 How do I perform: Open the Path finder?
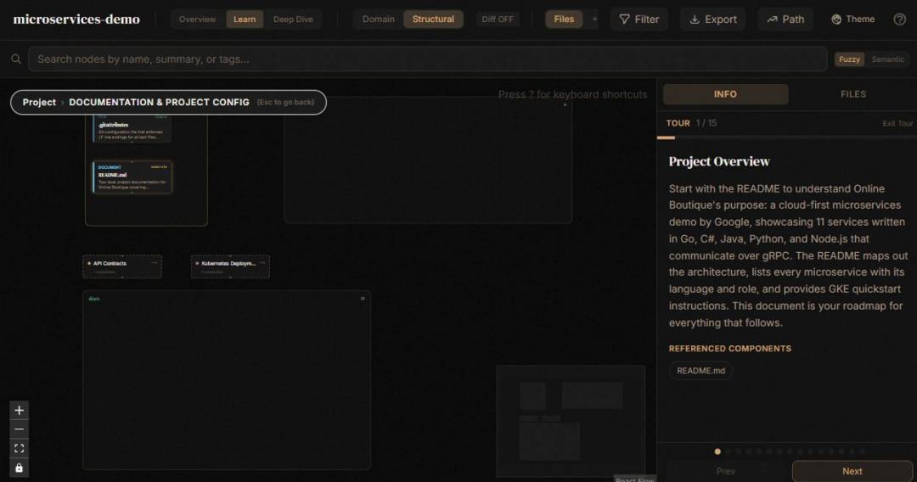[x=785, y=20]
